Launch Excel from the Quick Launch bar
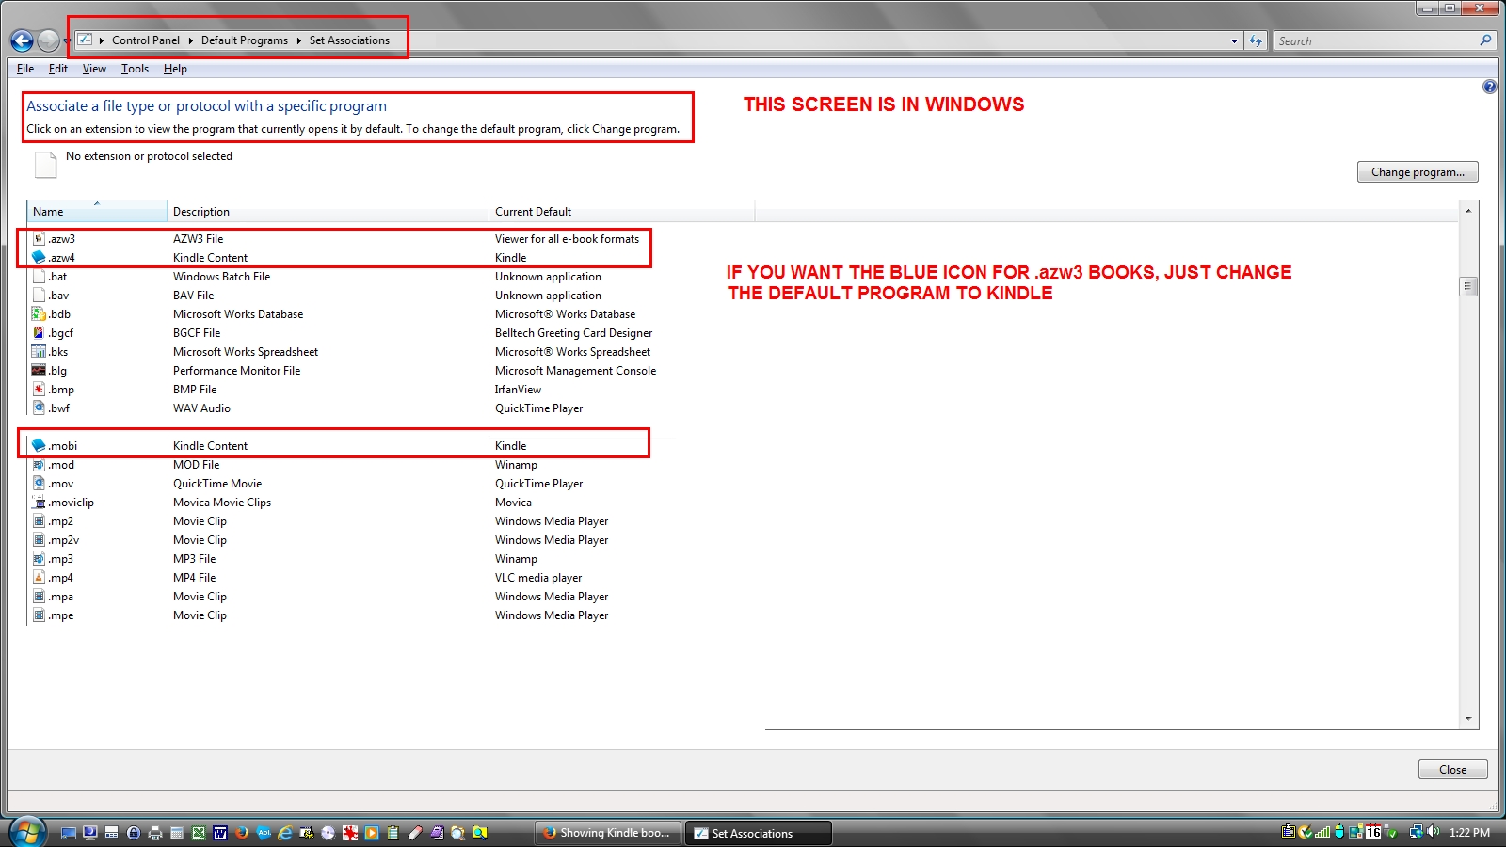The width and height of the screenshot is (1506, 847). (x=199, y=833)
